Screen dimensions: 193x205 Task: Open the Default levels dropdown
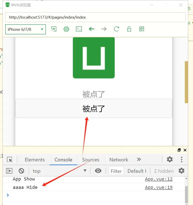[137, 171]
